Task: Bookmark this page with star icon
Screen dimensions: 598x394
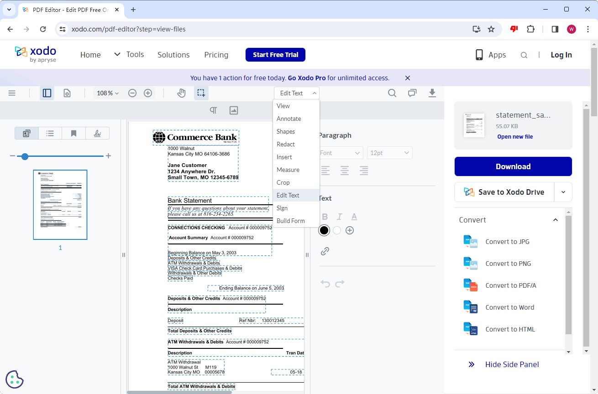Action: click(x=491, y=29)
